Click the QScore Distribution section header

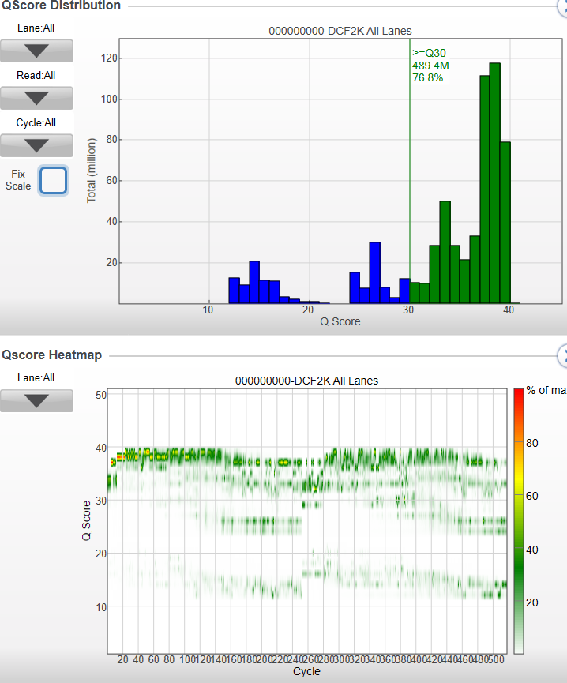pyautogui.click(x=61, y=6)
